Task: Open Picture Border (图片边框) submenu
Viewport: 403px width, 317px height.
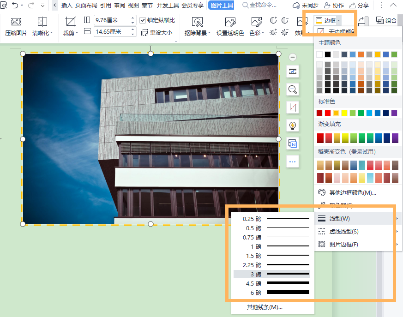Action: (x=357, y=244)
